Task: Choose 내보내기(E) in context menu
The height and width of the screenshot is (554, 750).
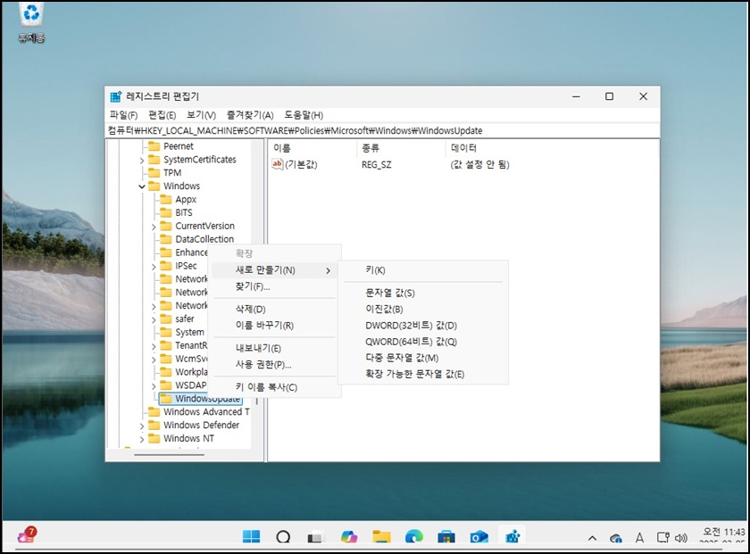Action: click(x=276, y=348)
